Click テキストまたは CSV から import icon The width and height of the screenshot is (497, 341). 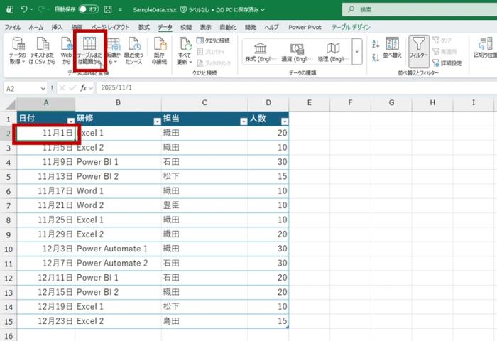click(42, 50)
